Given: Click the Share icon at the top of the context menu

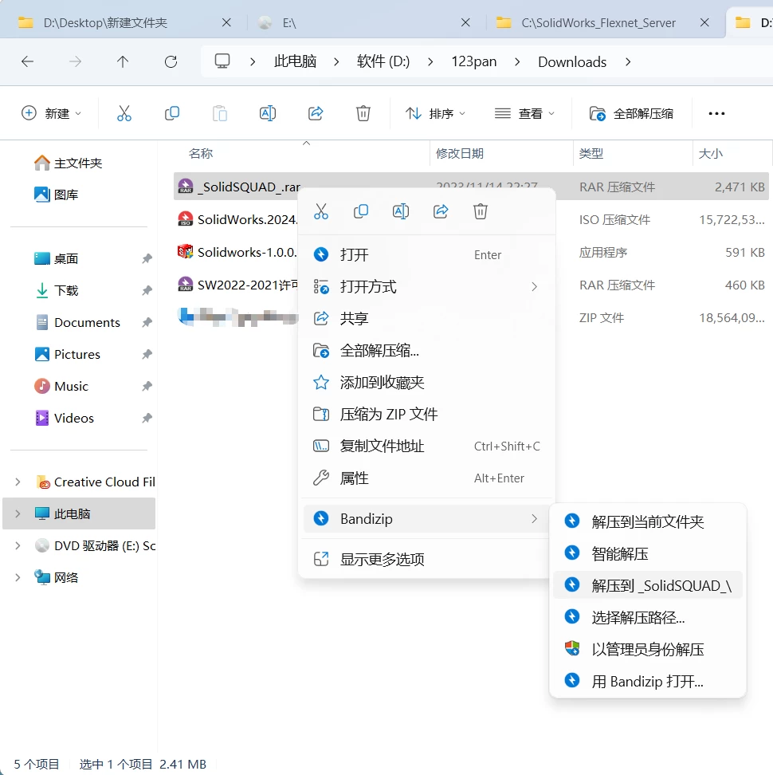Looking at the screenshot, I should (x=441, y=211).
